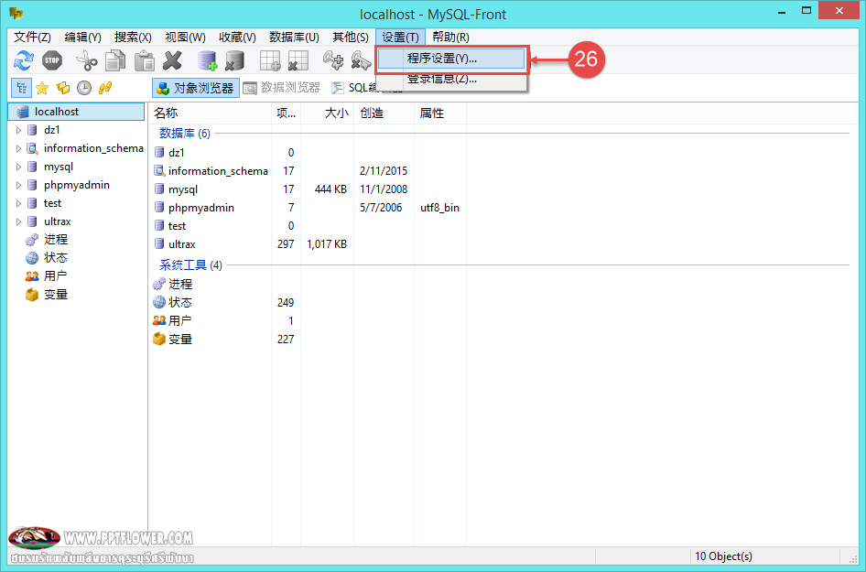Image resolution: width=866 pixels, height=572 pixels.
Task: Open the 编辑(Y) menu
Action: [82, 37]
